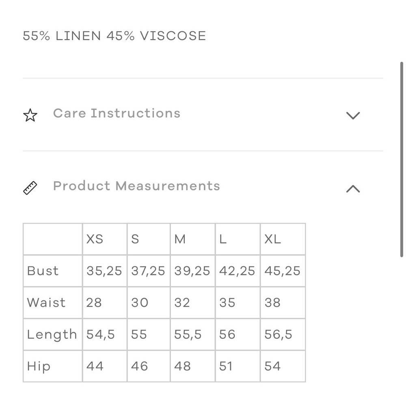Click the M size column header
Image resolution: width=406 pixels, height=406 pixels.
tap(192, 239)
